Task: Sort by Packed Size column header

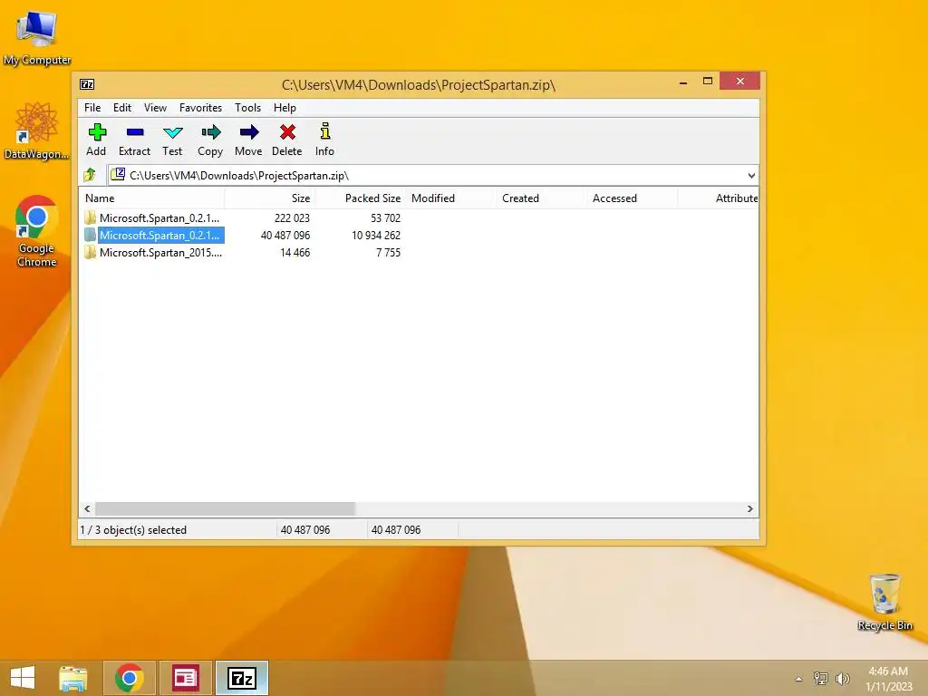Action: (x=360, y=198)
